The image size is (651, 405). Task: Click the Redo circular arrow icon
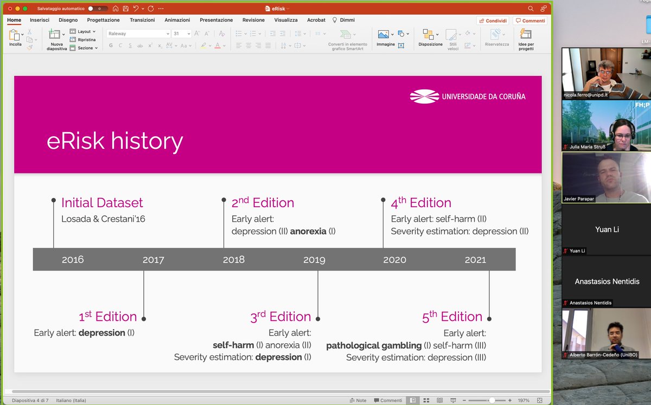point(151,9)
